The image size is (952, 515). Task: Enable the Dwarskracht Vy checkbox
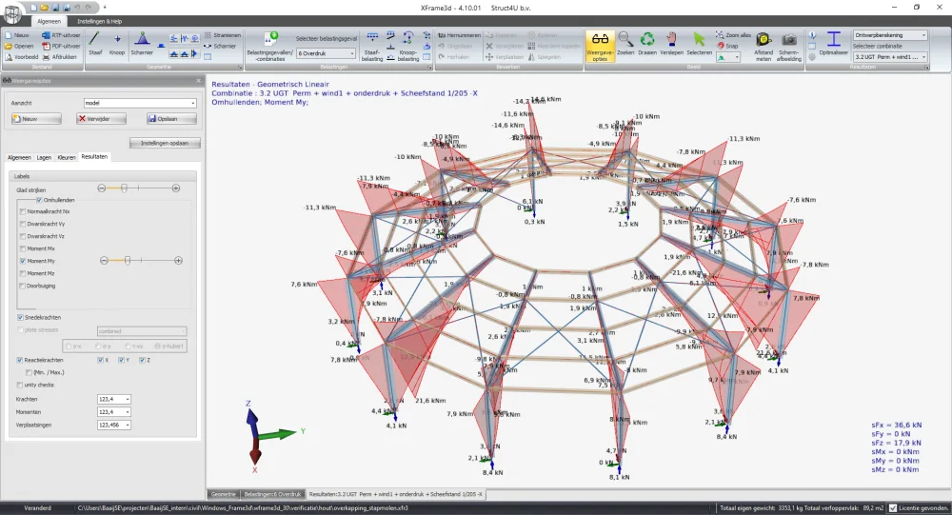pos(23,224)
